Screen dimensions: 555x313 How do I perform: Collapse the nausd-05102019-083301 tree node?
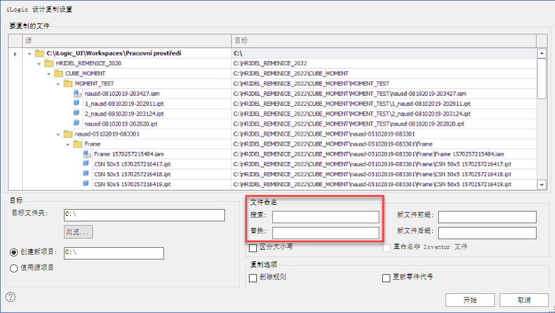pos(58,135)
